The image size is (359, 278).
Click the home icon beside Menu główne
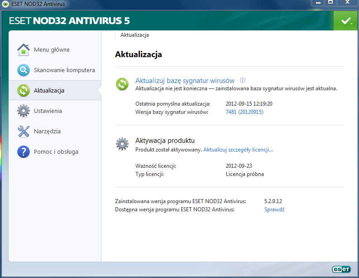click(24, 49)
